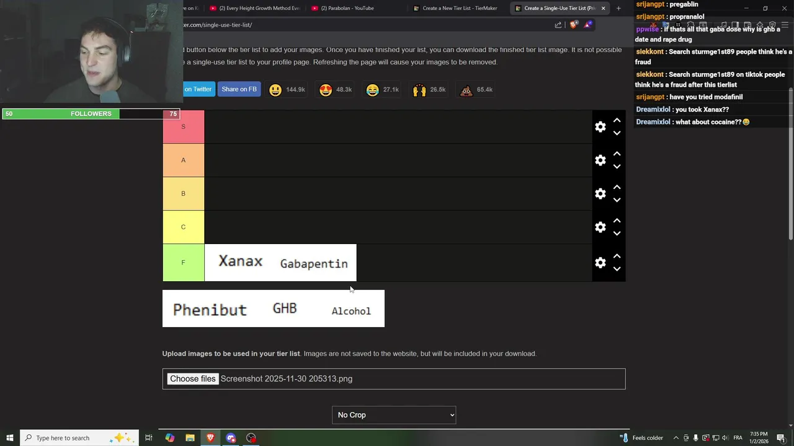Open settings gear for C tier row
The width and height of the screenshot is (794, 446).
pyautogui.click(x=600, y=227)
